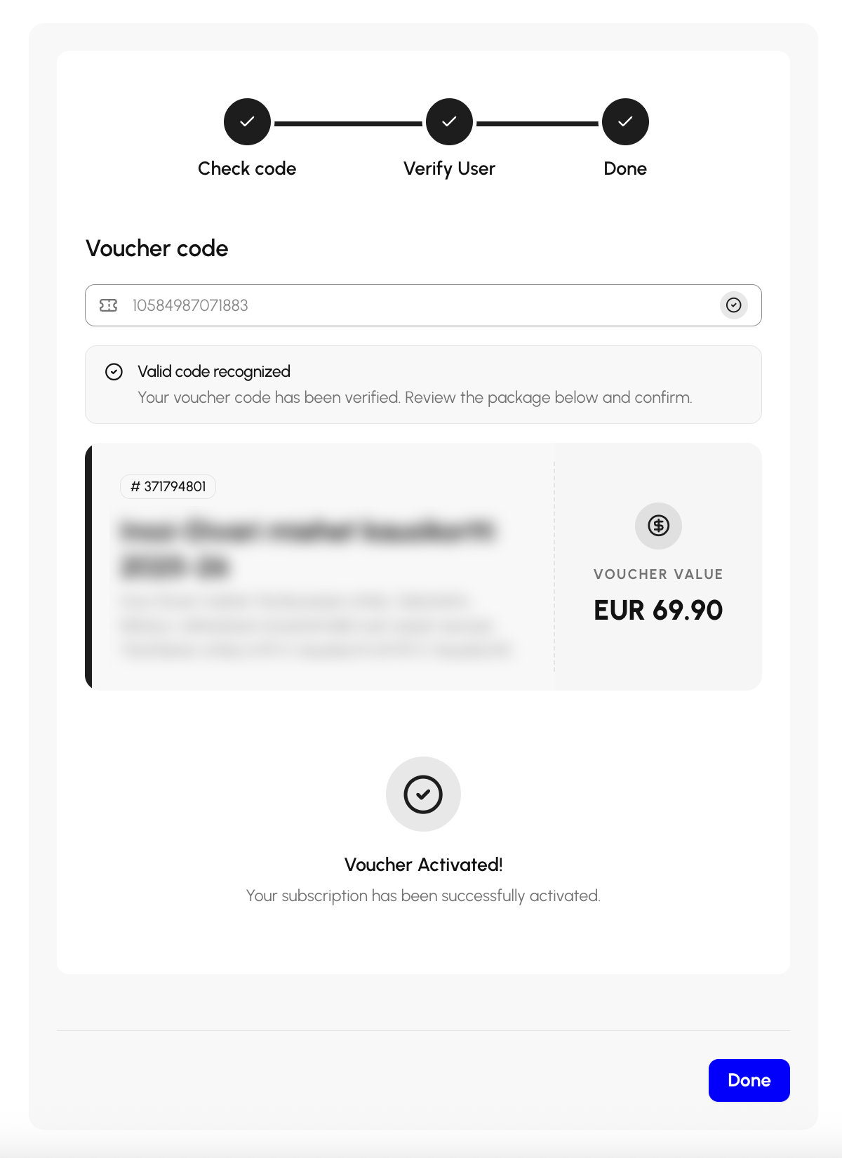Click the progress line between Verify User and Done
The width and height of the screenshot is (842, 1158).
(x=537, y=124)
